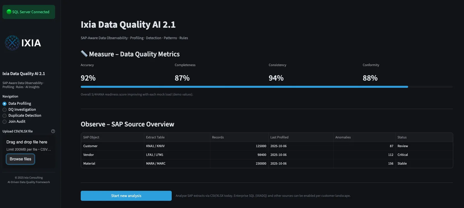Click the Stable status cell
Image resolution: width=464 pixels, height=208 pixels.
[424, 163]
